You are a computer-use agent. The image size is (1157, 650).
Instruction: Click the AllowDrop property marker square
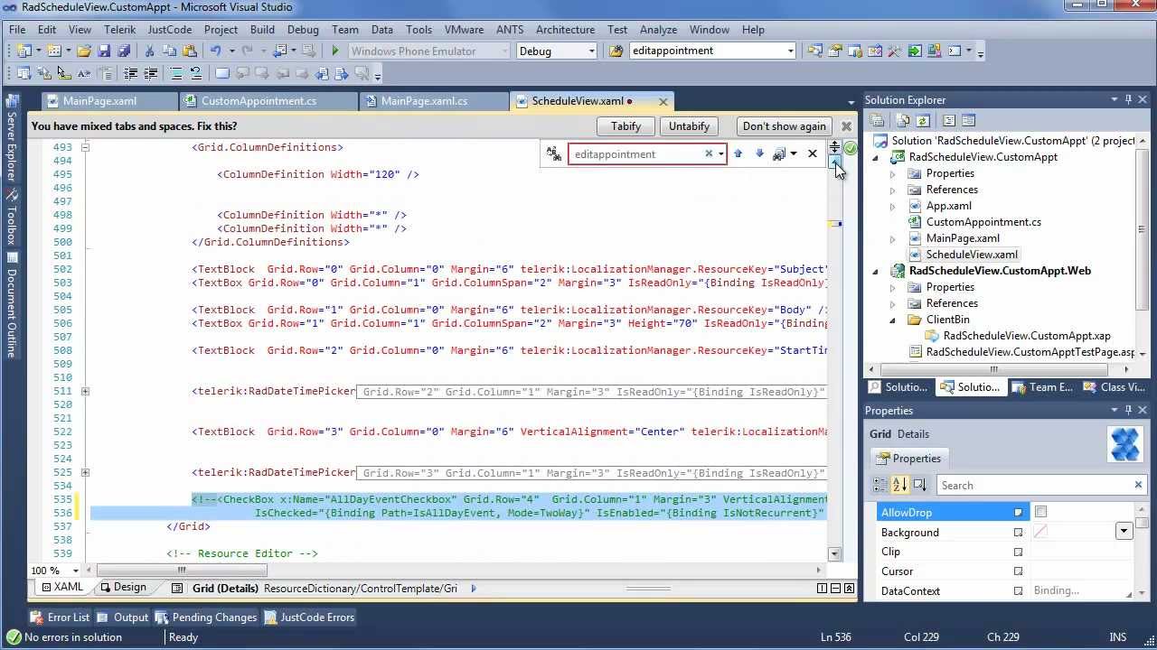tap(1018, 513)
